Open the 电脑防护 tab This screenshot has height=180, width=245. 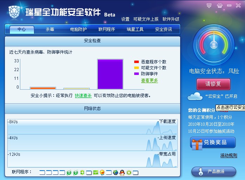coord(79,29)
